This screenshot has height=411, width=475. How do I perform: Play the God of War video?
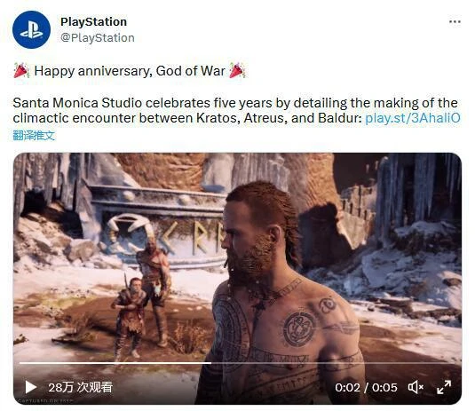point(30,387)
